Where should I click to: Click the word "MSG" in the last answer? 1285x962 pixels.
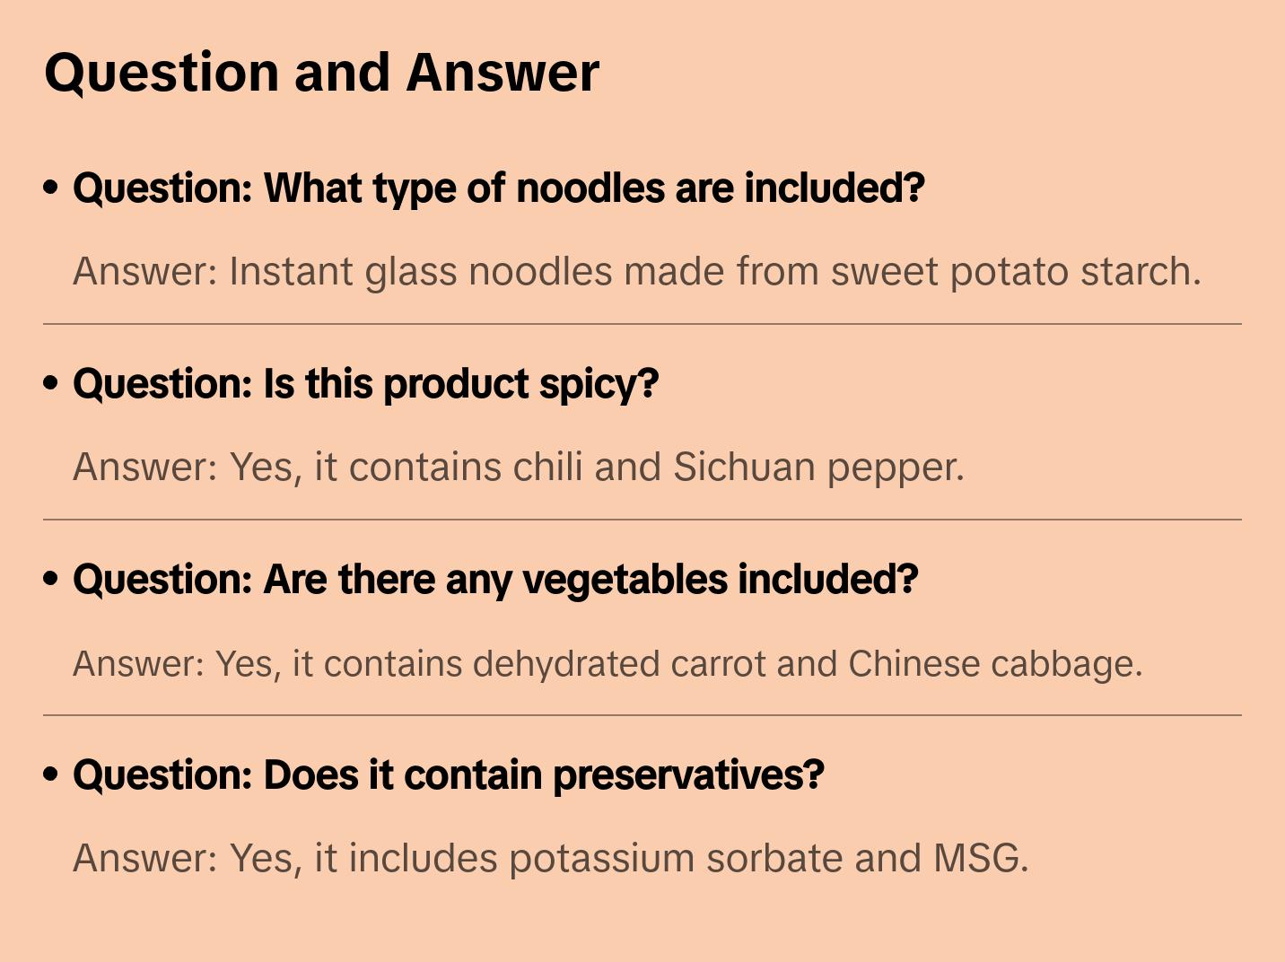click(x=979, y=858)
